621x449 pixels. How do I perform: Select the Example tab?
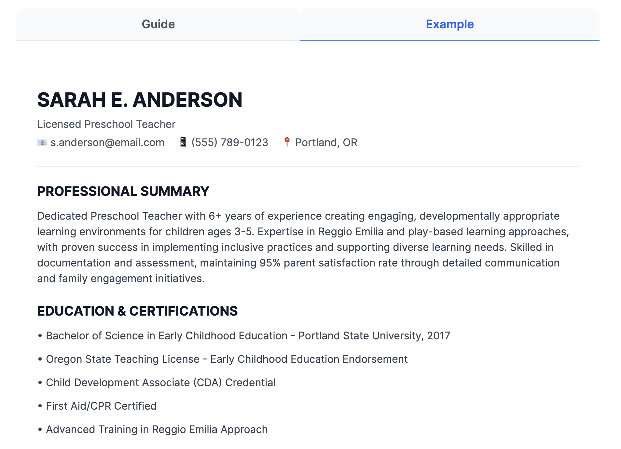tap(449, 24)
